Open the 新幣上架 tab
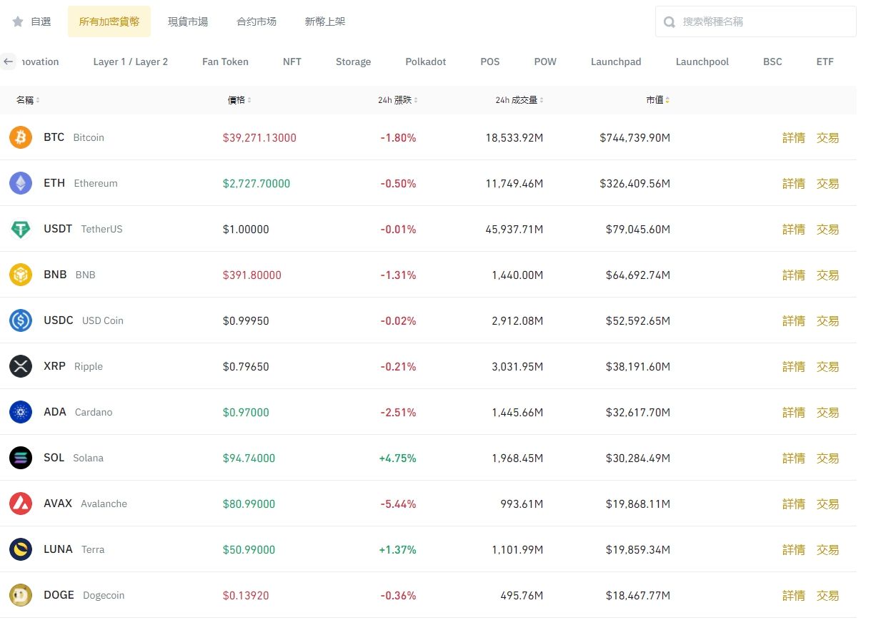Screen dimensions: 881x623 point(325,21)
